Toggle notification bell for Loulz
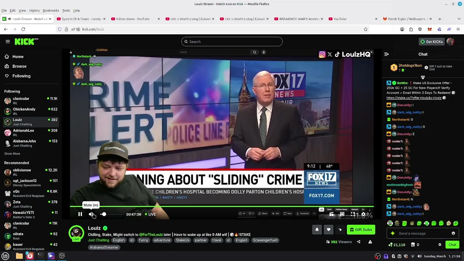464x261 pixels. point(317,229)
